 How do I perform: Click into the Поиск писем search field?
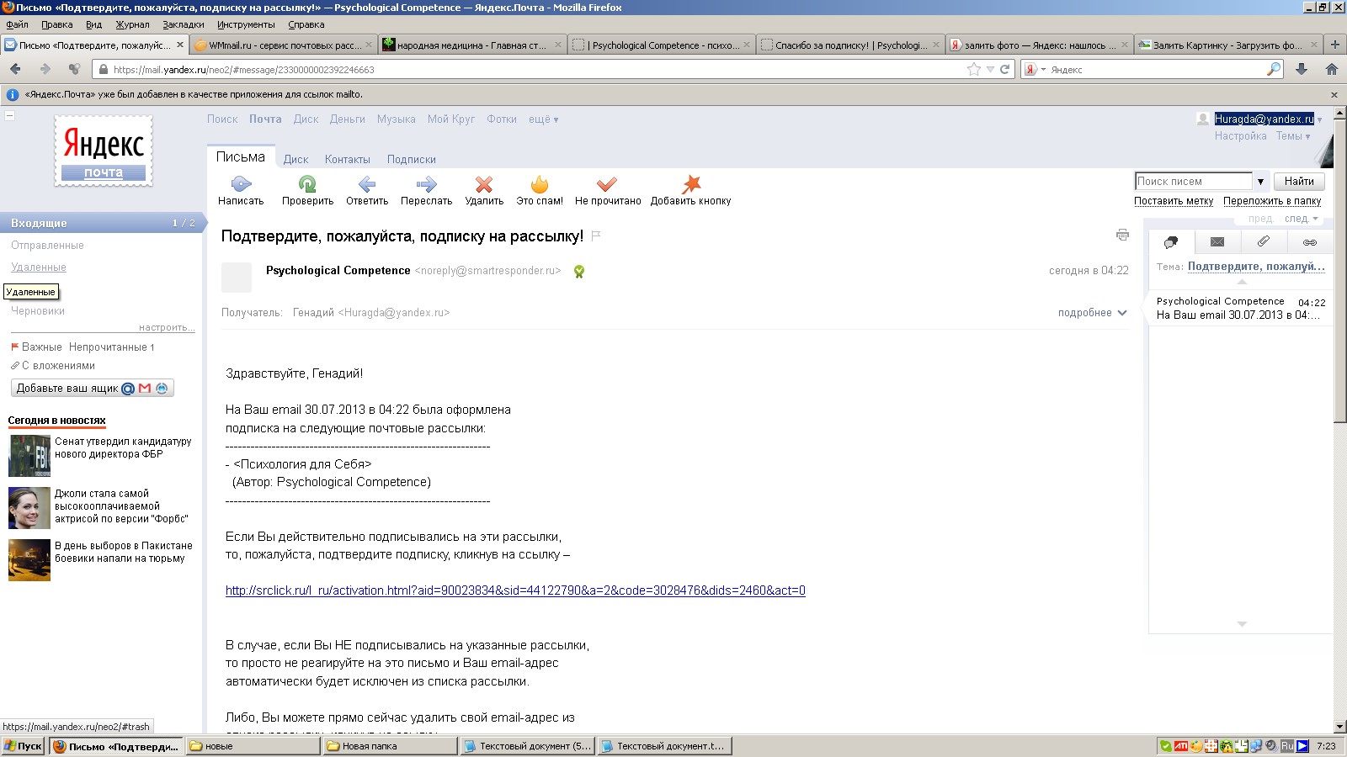pyautogui.click(x=1193, y=182)
